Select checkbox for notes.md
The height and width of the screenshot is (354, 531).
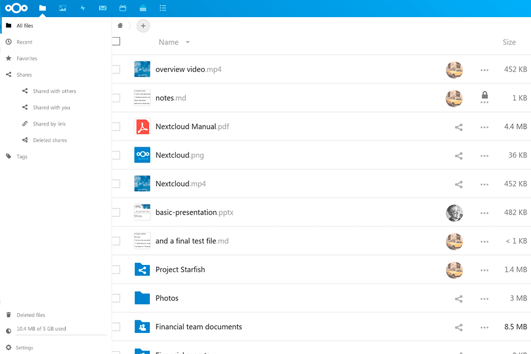(x=116, y=98)
